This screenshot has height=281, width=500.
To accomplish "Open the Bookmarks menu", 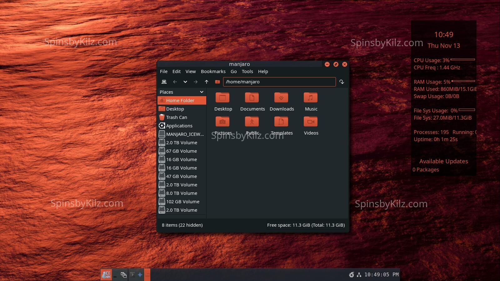I will [x=213, y=71].
